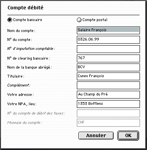This screenshot has width=147, height=150.
Task: Focus the empty Complément field
Action: [x=108, y=85]
